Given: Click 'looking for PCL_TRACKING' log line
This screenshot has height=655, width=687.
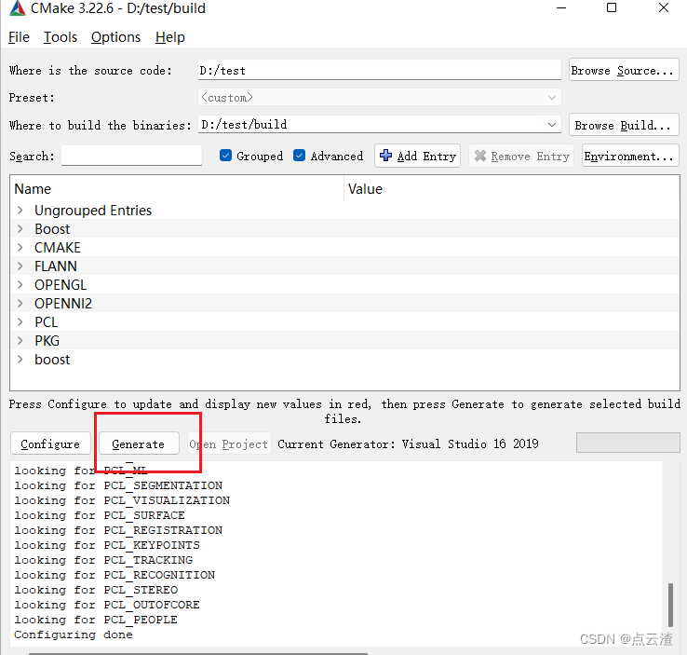Looking at the screenshot, I should coord(103,560).
